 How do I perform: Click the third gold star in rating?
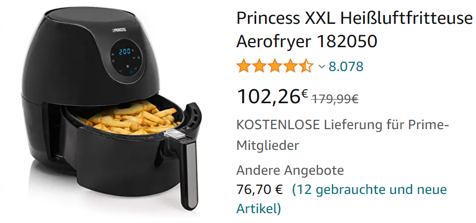pos(275,66)
